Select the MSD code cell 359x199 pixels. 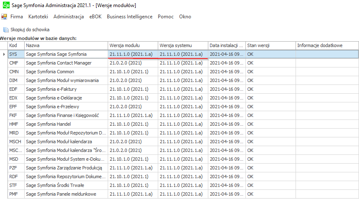[16, 159]
